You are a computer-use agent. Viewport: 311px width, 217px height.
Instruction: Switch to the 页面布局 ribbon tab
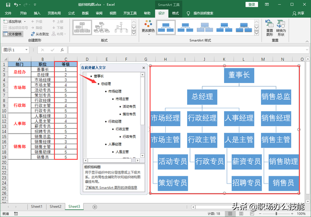(54, 13)
